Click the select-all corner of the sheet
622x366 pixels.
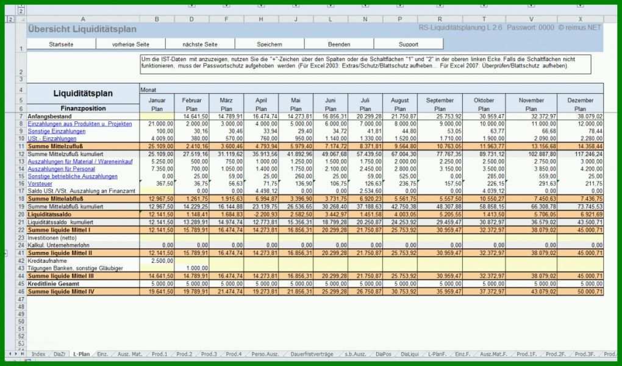pyautogui.click(x=21, y=20)
